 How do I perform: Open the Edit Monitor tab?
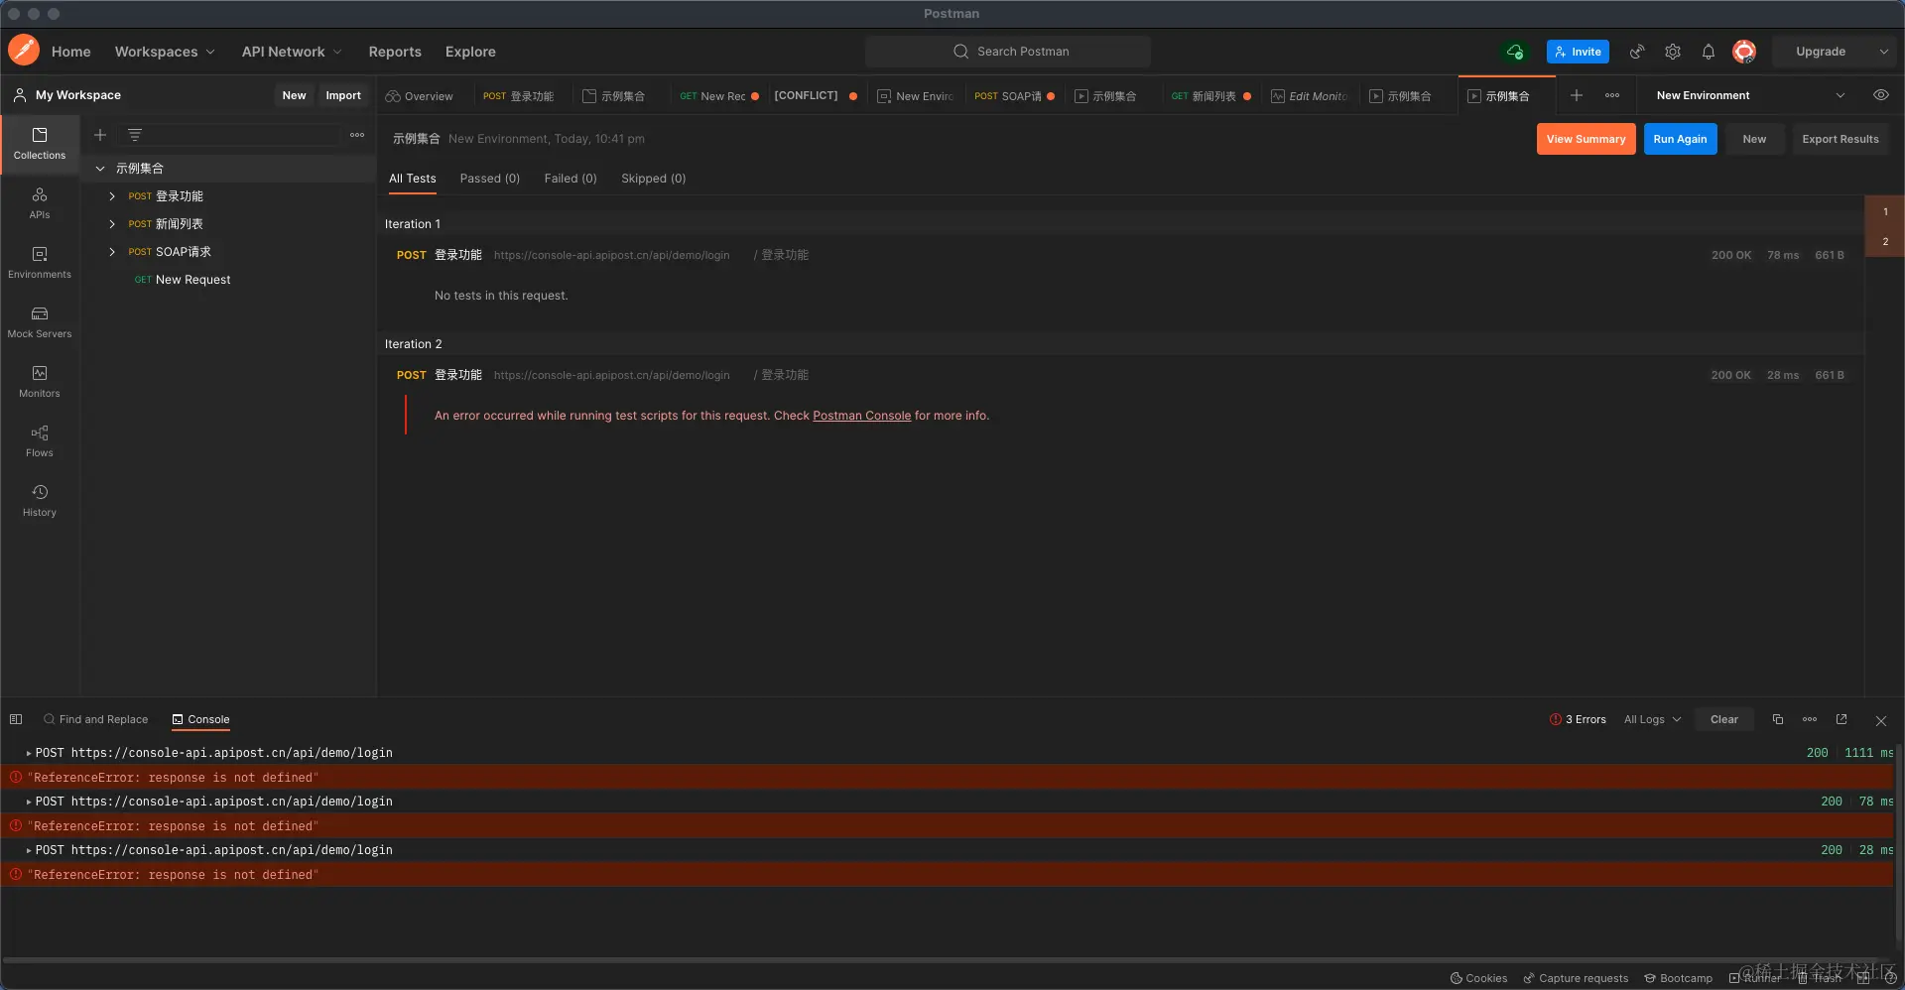(1310, 96)
